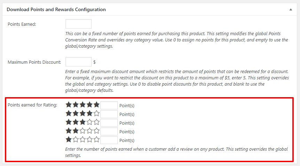300x166 pixels.
Task: Click the Points earned for Rating label
Action: tap(32, 105)
